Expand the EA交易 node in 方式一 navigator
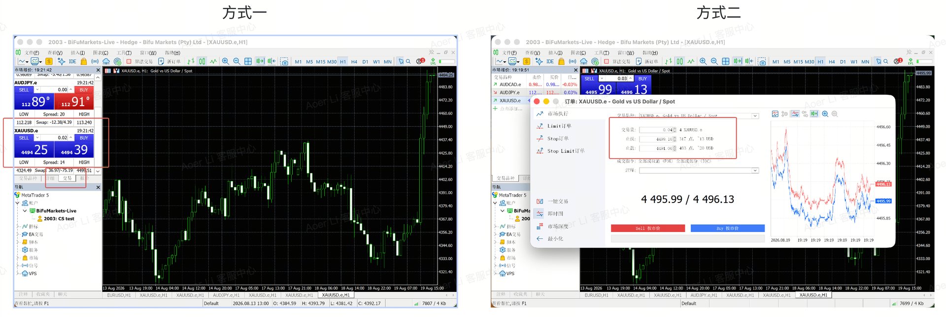The width and height of the screenshot is (946, 317). pyautogui.click(x=18, y=234)
